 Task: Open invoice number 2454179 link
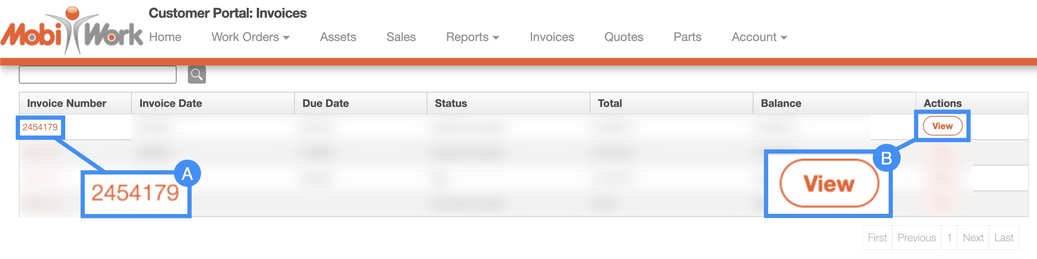point(40,127)
